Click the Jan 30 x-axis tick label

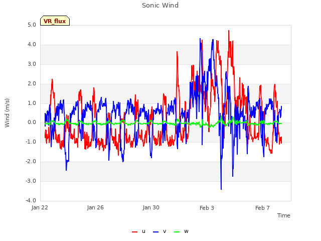coord(151,207)
